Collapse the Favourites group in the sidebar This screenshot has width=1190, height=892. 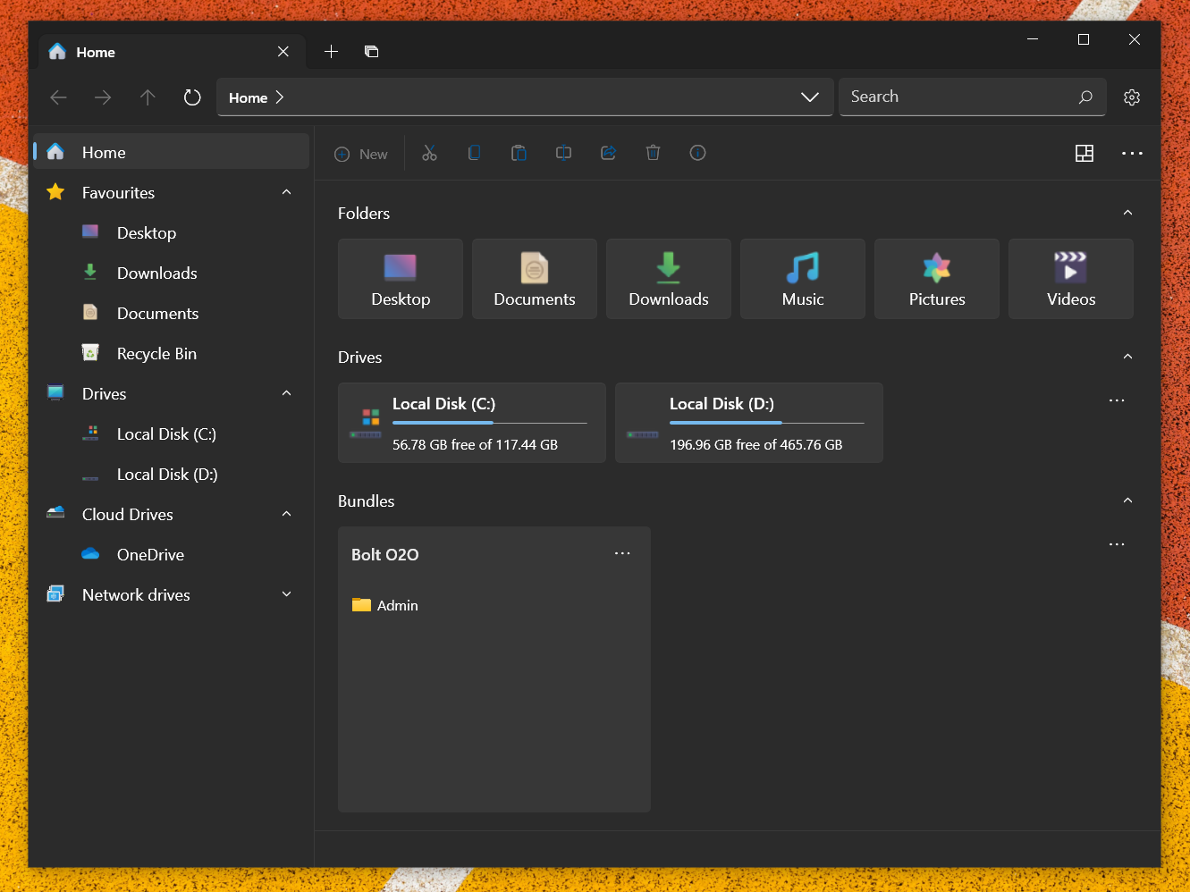coord(285,192)
